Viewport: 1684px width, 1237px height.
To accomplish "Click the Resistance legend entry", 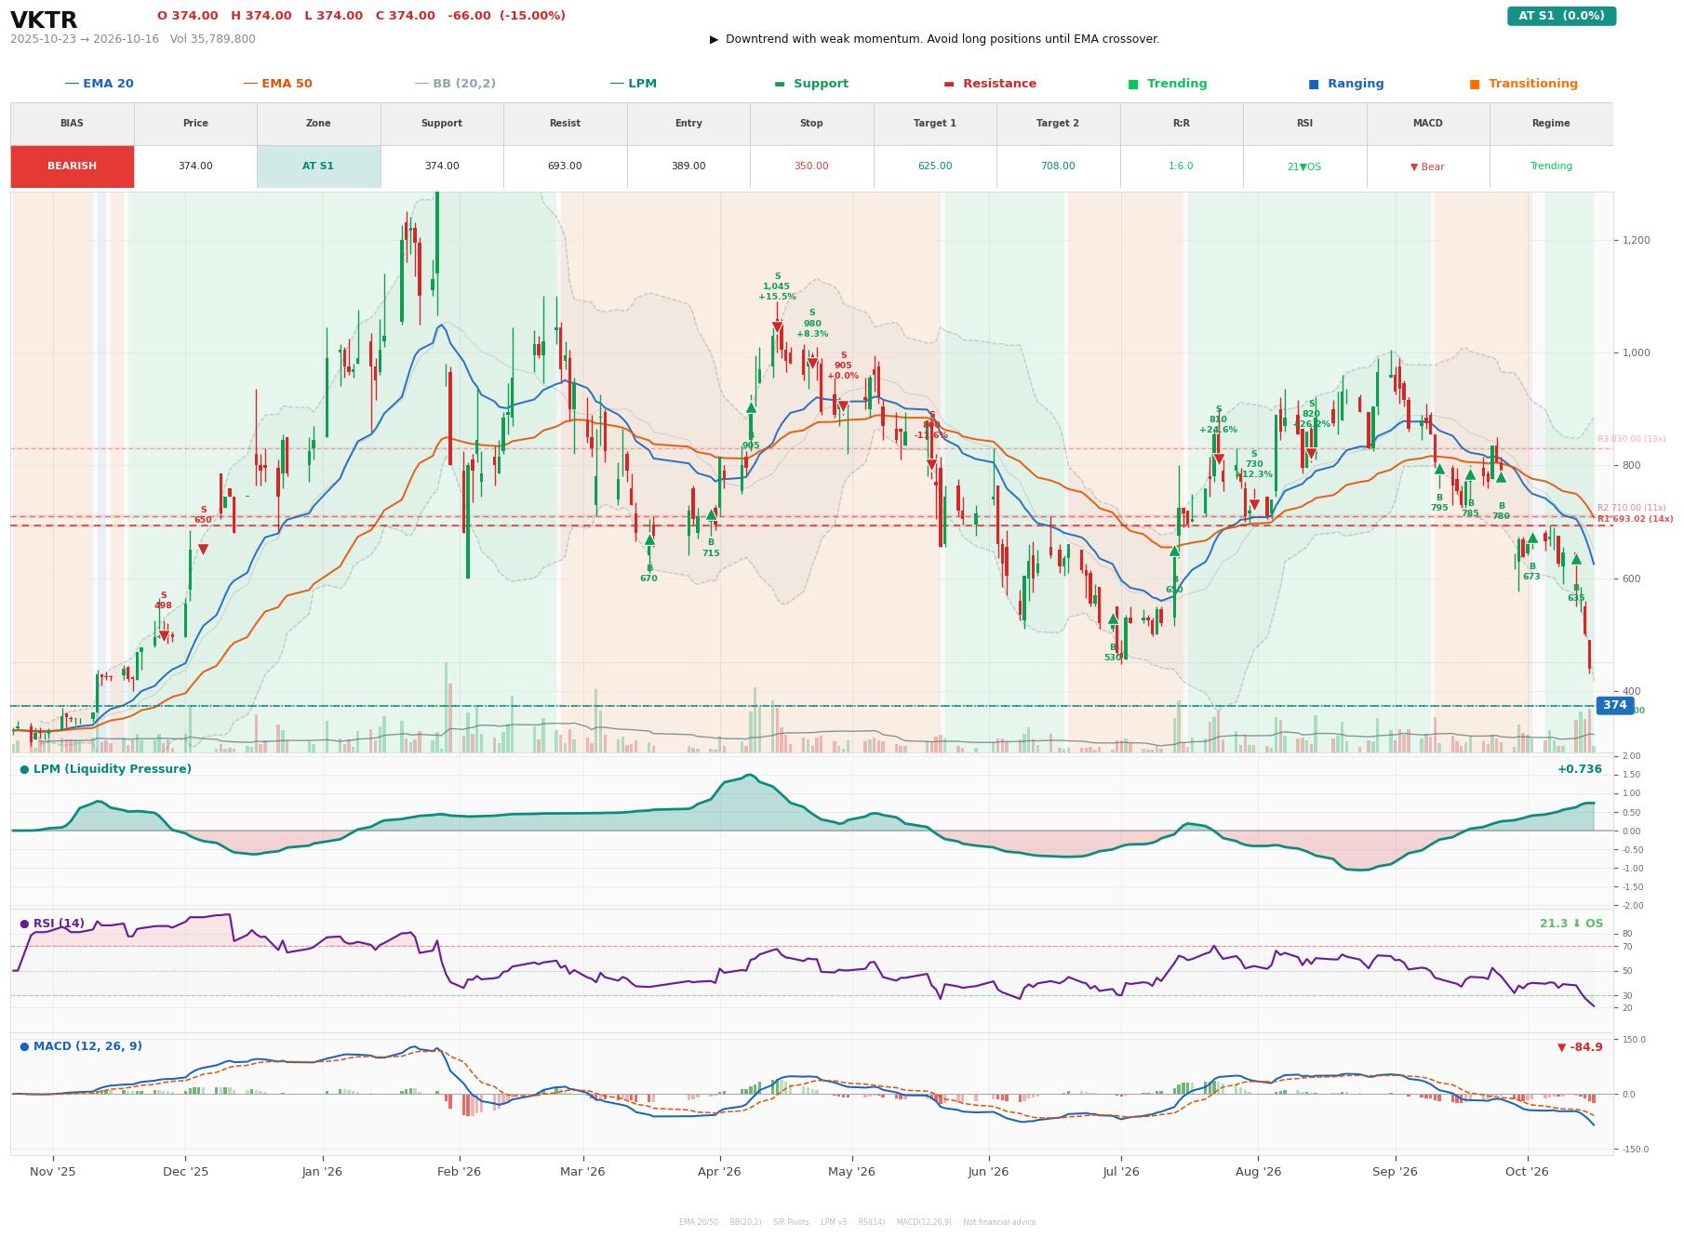I will pos(990,84).
